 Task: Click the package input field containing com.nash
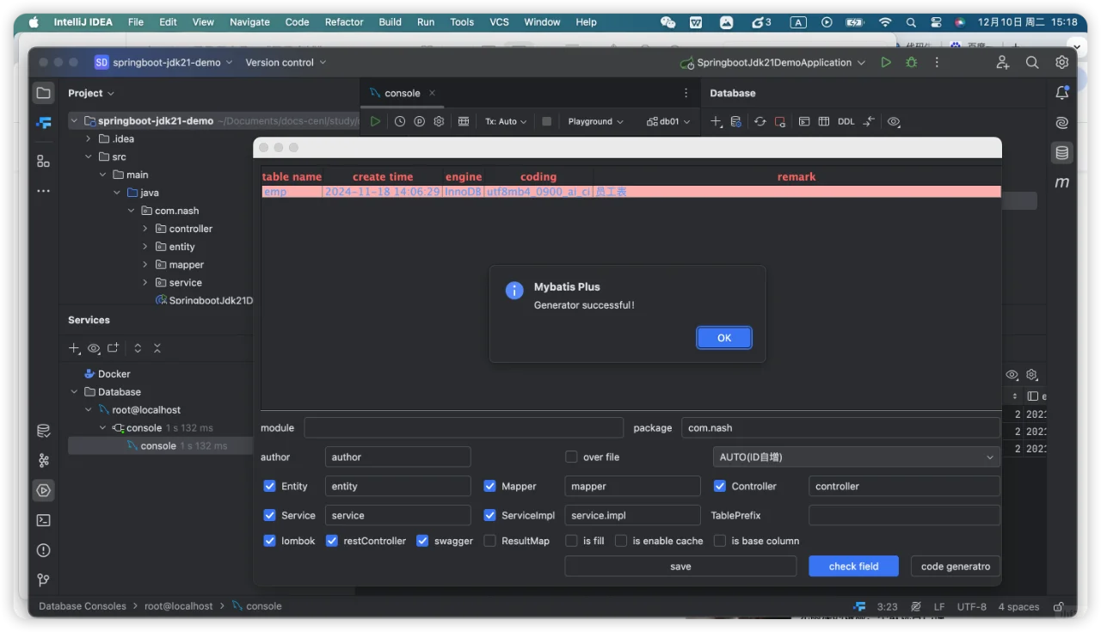pyautogui.click(x=840, y=428)
